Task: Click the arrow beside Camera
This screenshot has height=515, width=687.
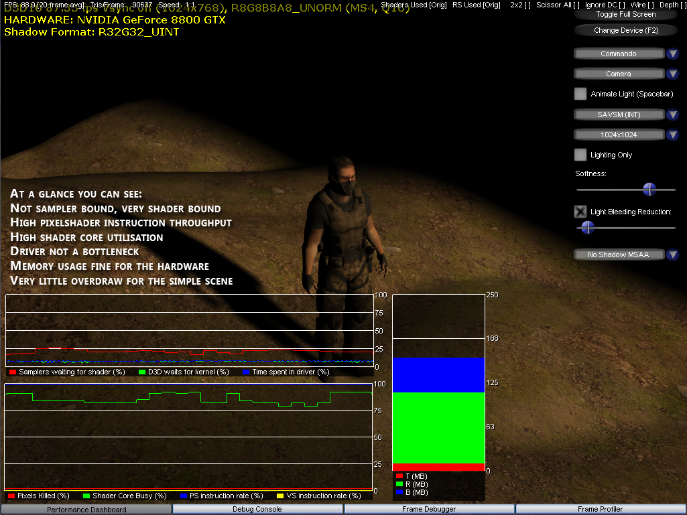Action: 672,74
